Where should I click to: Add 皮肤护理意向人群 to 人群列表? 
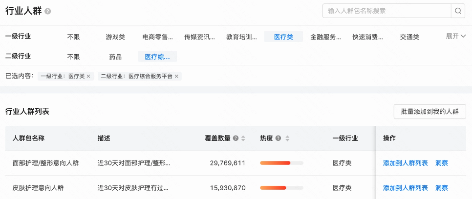tap(405, 188)
